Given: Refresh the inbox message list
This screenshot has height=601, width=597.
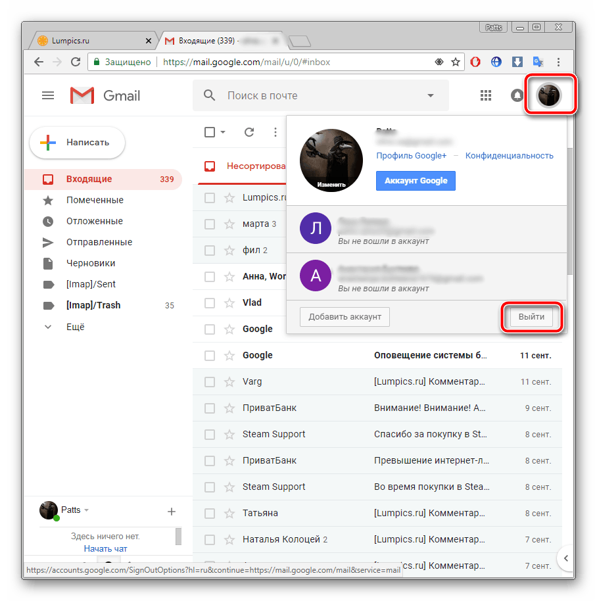Looking at the screenshot, I should click(249, 132).
